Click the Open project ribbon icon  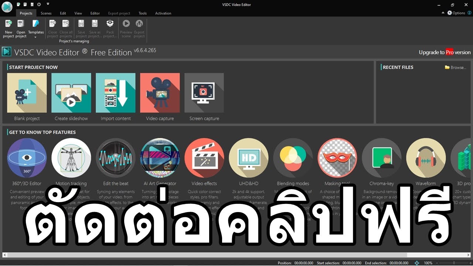point(21,24)
